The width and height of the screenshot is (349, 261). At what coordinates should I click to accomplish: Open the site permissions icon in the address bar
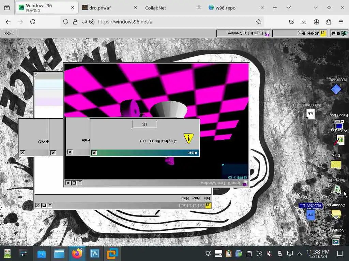click(x=85, y=22)
